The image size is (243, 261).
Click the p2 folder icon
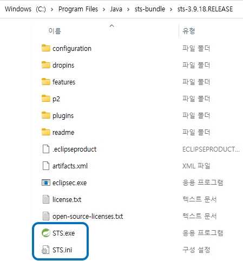[45, 99]
